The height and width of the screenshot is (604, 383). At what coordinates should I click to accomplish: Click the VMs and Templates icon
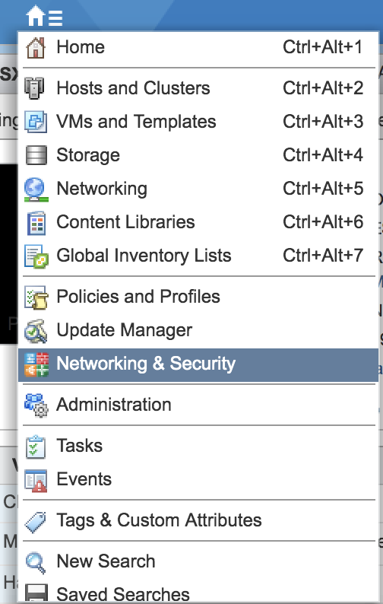tap(36, 122)
